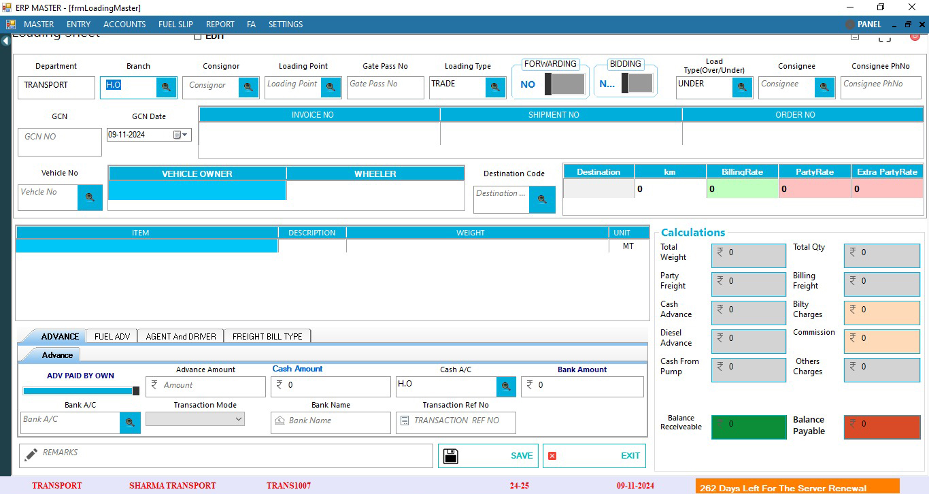Screen dimensions: 929x494
Task: Open the MASTER menu
Action: point(39,24)
